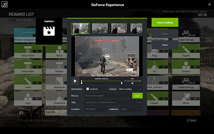Click the Common rarity label

click(50, 112)
